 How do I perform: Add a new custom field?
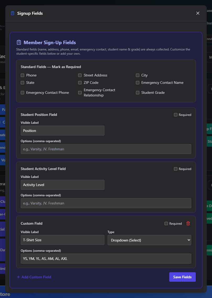pyautogui.click(x=34, y=277)
